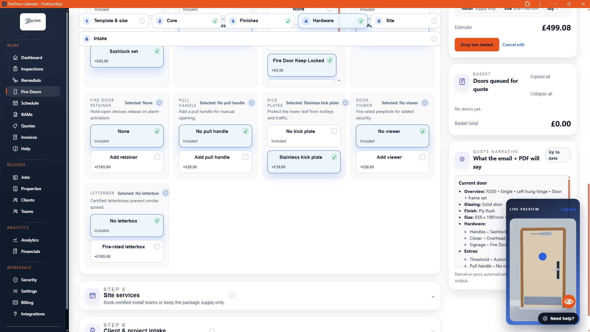Select the Fire-rated letterbox option
Screen dimensions: 590x332
pyautogui.click(x=127, y=251)
